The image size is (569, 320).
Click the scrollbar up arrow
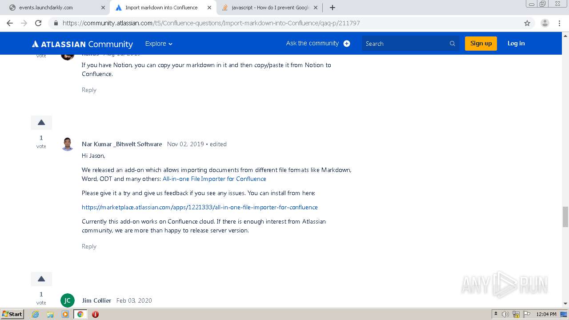(x=565, y=36)
